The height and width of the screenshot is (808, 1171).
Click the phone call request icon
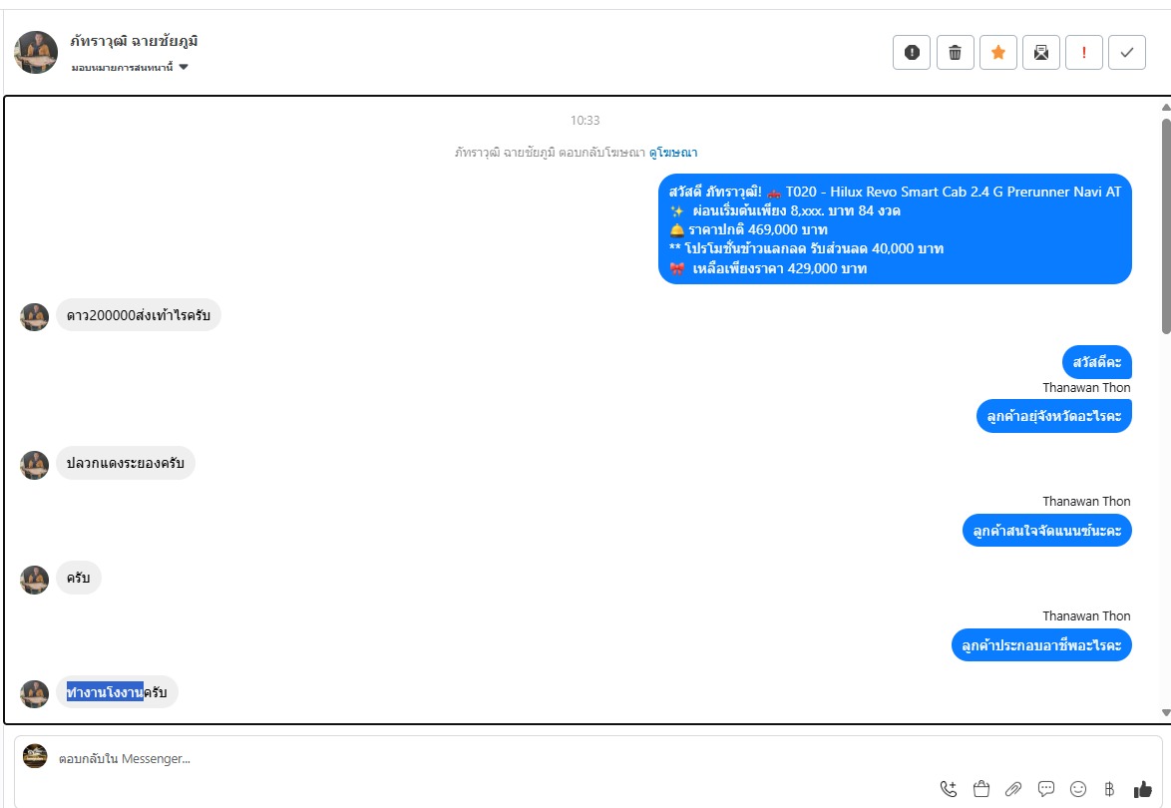tap(949, 789)
